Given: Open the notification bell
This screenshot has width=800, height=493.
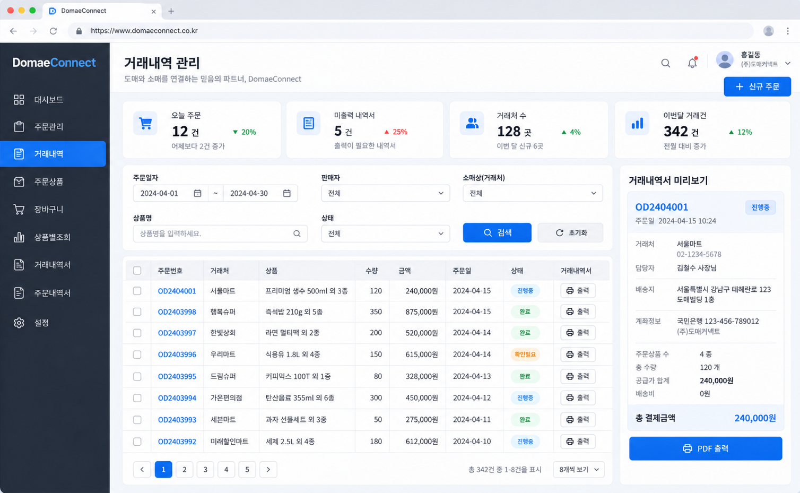Looking at the screenshot, I should [x=692, y=63].
